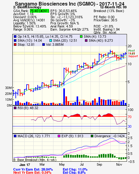
Task: Click the 'EXP (9): 1.913' text
Action: 72,136
